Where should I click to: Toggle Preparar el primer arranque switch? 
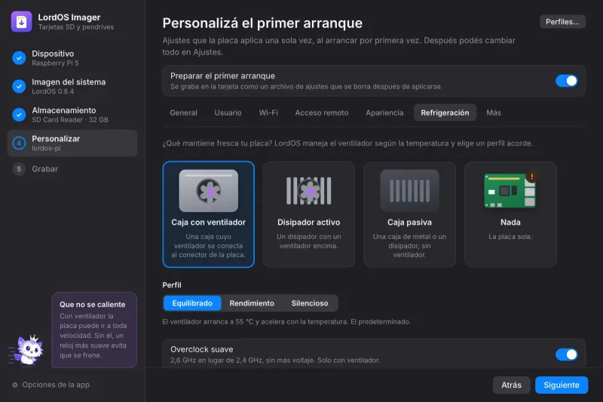tap(566, 81)
